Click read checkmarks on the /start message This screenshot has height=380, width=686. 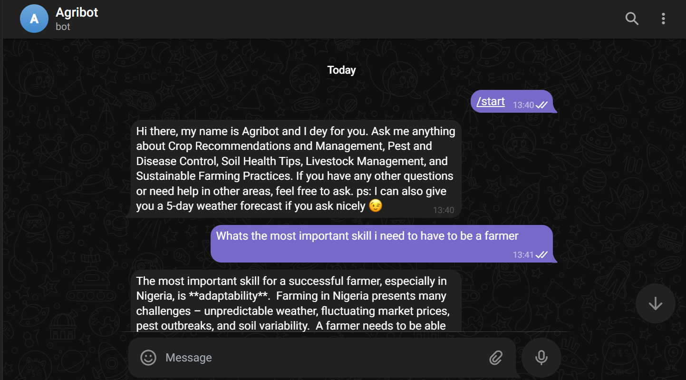pyautogui.click(x=541, y=105)
